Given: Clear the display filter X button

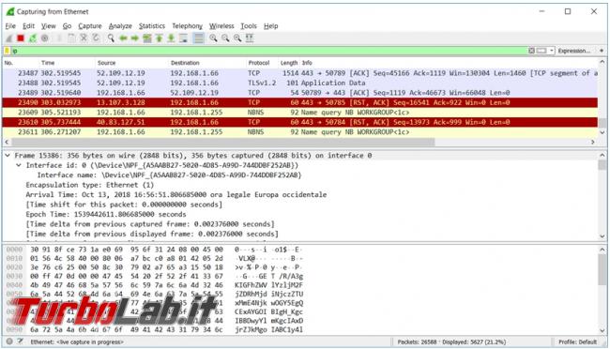Looking at the screenshot, I should coord(531,51).
